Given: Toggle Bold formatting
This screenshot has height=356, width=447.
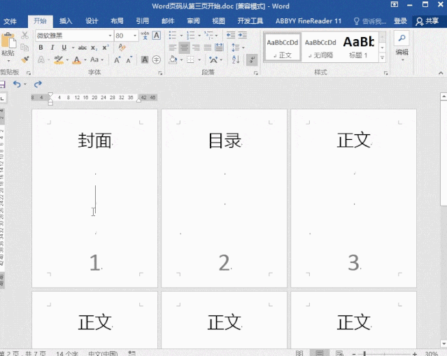Looking at the screenshot, I should [41, 48].
